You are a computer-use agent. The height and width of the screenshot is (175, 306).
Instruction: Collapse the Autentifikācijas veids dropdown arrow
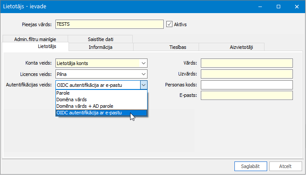[144, 85]
